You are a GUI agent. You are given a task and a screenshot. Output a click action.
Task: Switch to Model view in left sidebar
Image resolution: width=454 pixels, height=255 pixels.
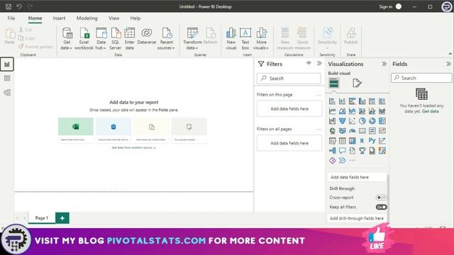point(7,93)
